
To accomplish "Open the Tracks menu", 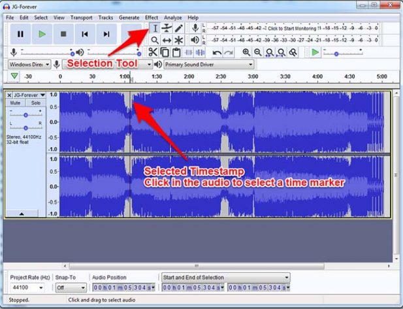I will (106, 18).
